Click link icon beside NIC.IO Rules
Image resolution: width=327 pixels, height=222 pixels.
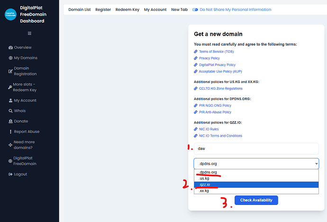(x=196, y=129)
